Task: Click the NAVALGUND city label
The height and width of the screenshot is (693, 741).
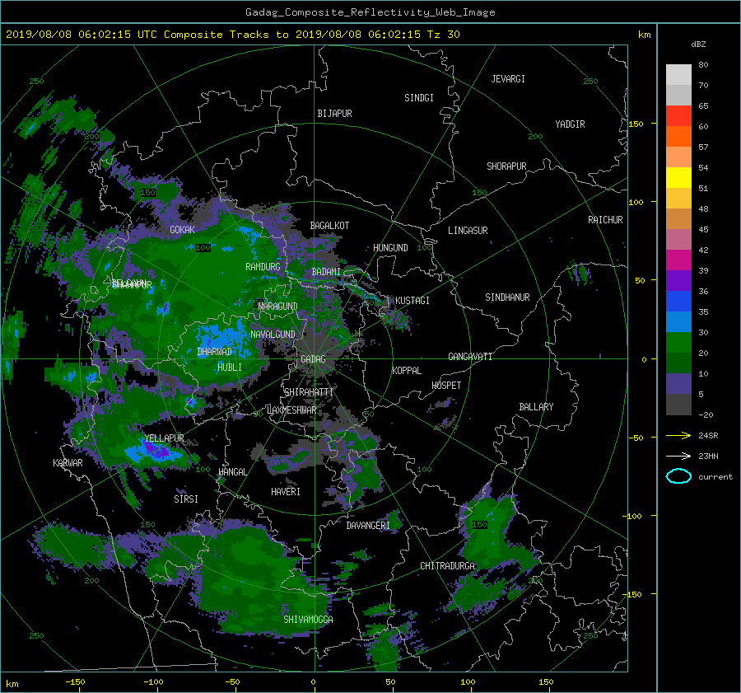Action: 273,335
